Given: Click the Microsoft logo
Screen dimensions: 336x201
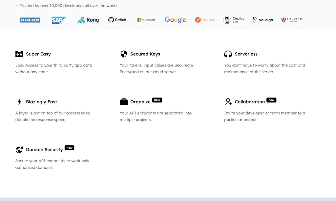Looking at the screenshot, I should coord(146,20).
